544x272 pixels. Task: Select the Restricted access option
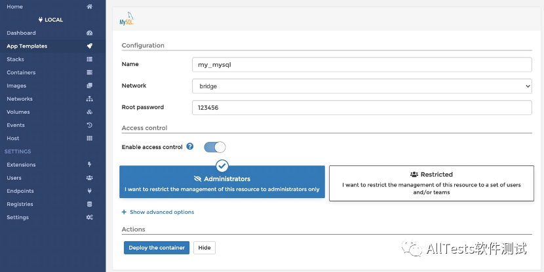click(431, 183)
